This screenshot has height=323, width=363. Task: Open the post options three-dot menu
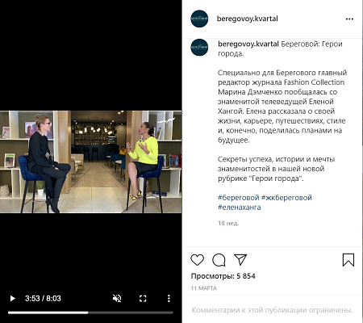pos(349,19)
